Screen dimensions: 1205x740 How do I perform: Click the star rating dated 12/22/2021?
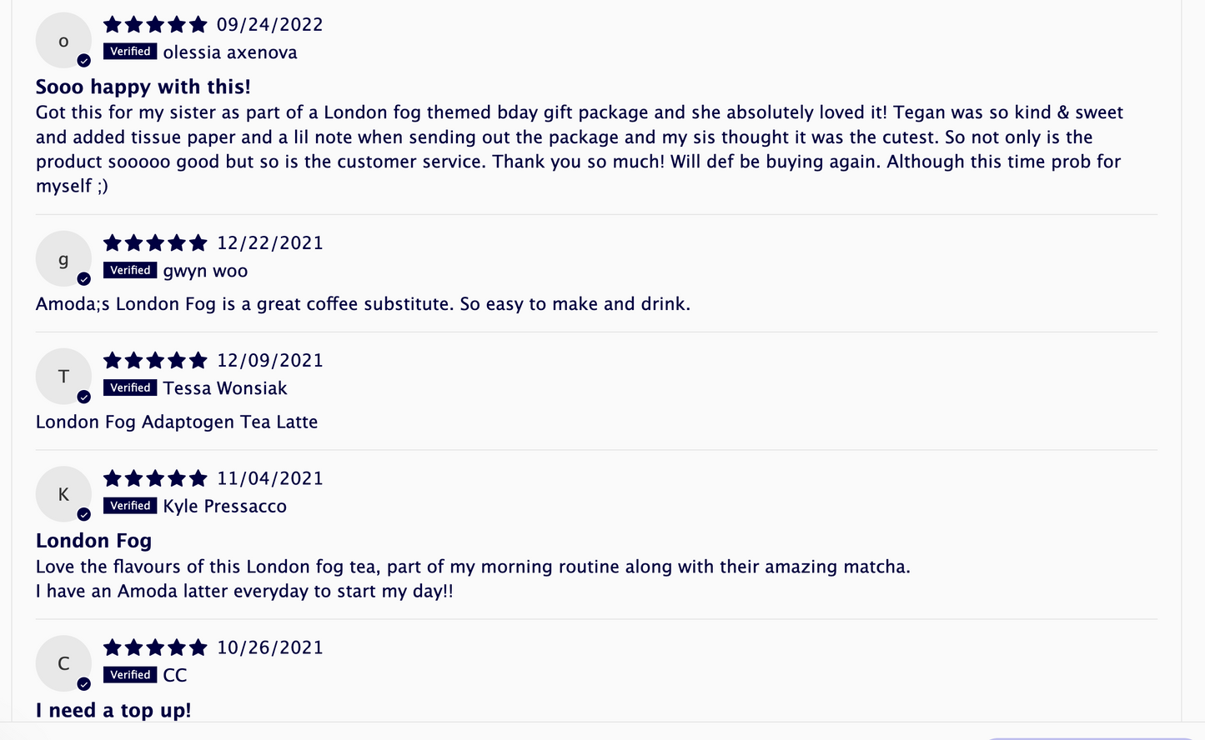point(155,243)
